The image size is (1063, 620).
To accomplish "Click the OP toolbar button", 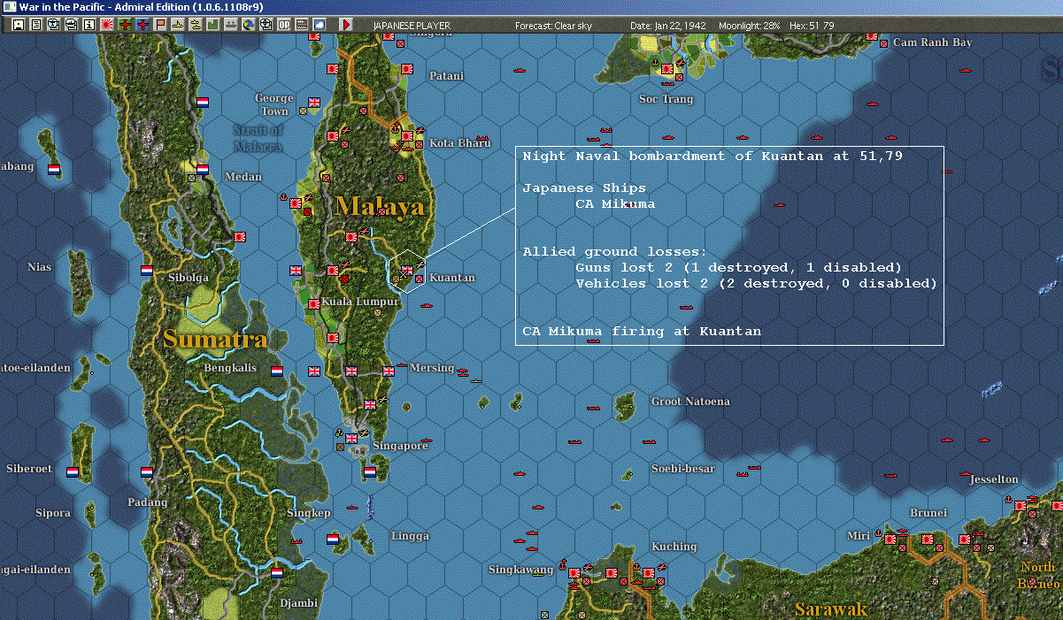I will (284, 25).
